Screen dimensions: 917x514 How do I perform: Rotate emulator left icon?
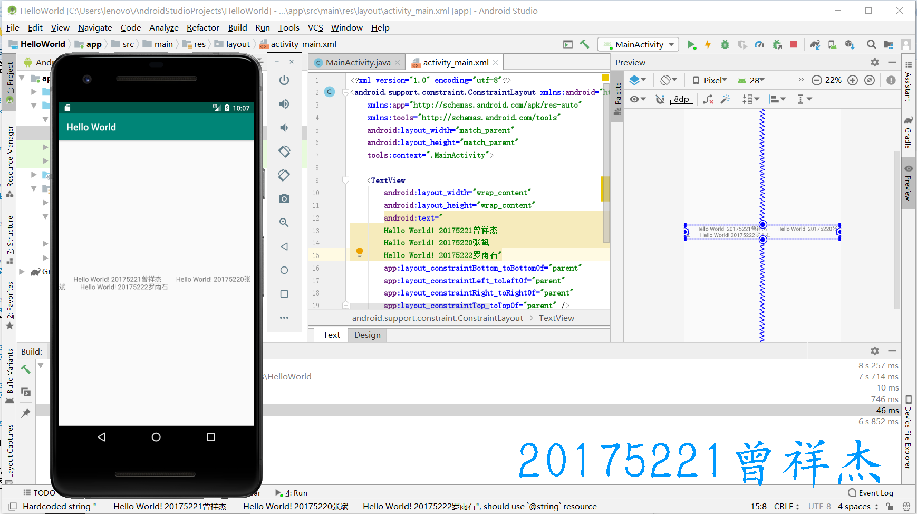(284, 151)
